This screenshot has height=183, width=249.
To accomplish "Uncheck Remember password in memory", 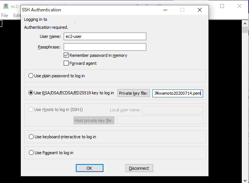I will click(x=66, y=55).
